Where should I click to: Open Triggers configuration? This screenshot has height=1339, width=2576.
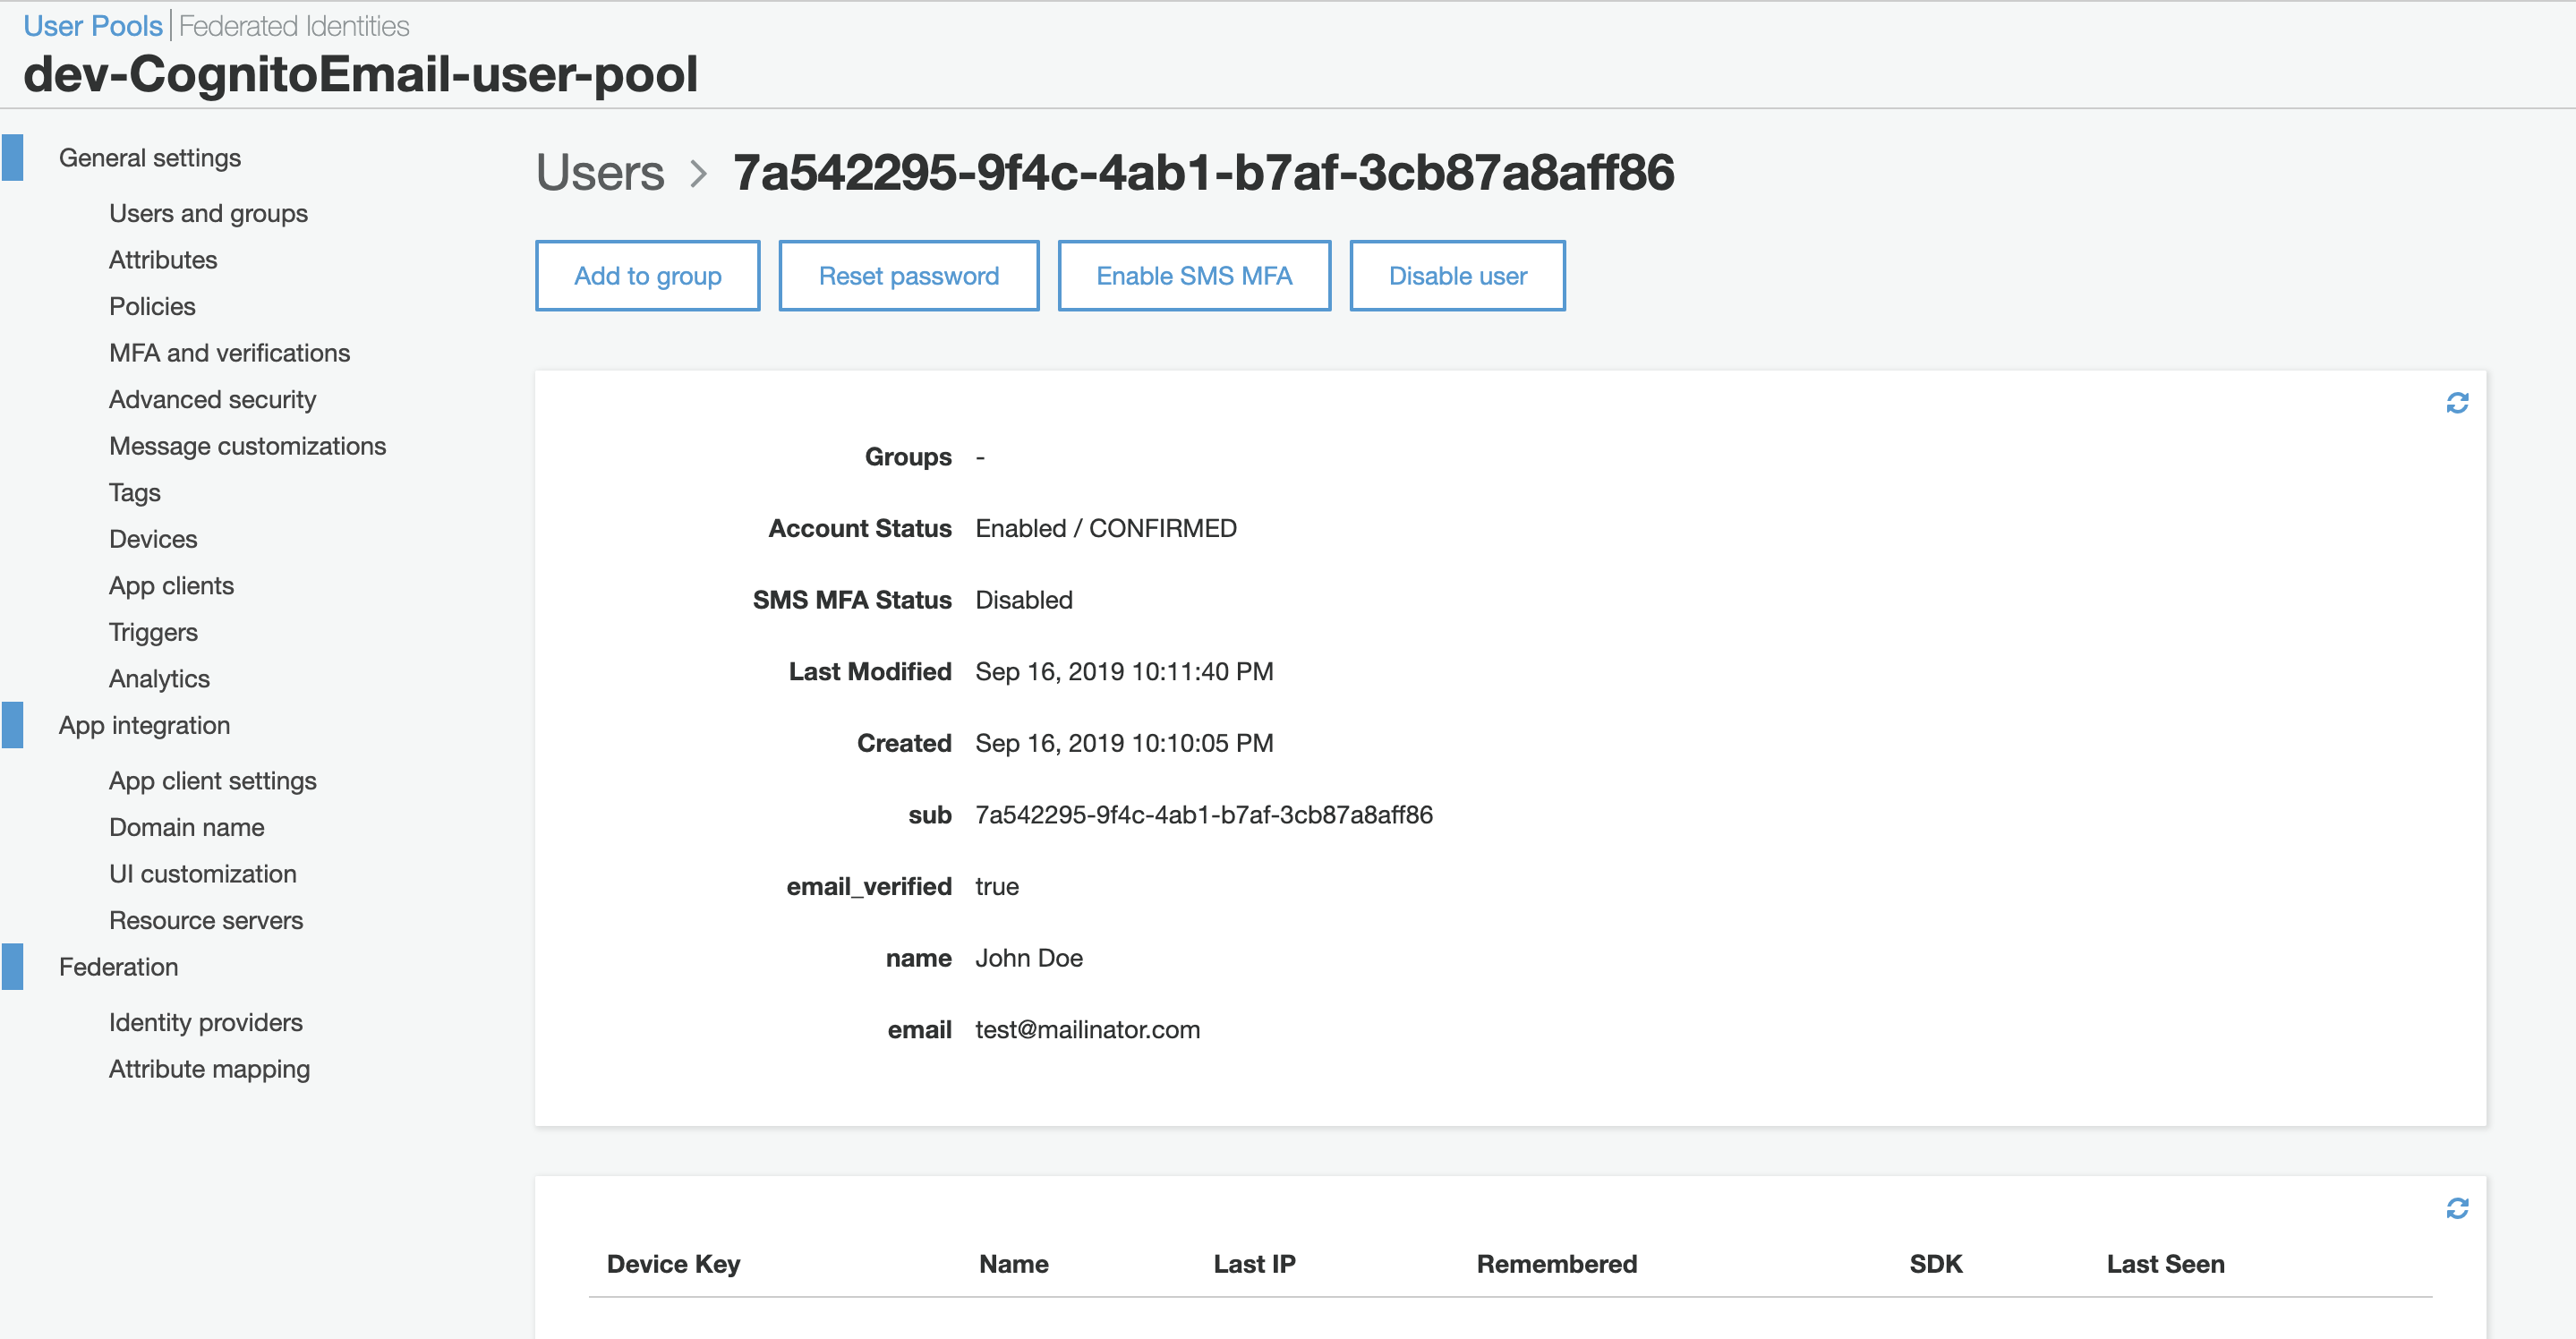[x=153, y=631]
